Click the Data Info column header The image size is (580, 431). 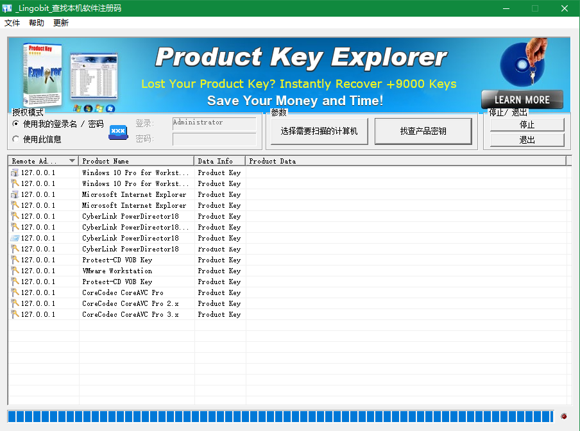click(x=219, y=160)
